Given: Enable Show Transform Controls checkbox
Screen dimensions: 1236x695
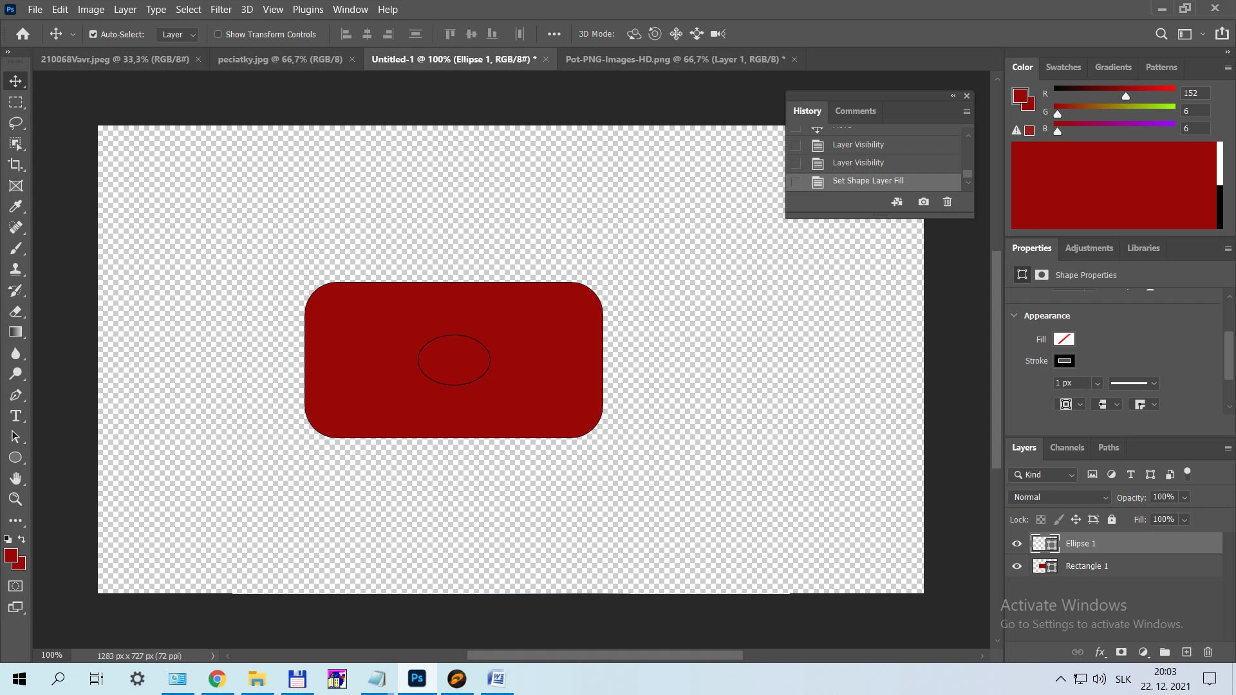Looking at the screenshot, I should pyautogui.click(x=218, y=35).
